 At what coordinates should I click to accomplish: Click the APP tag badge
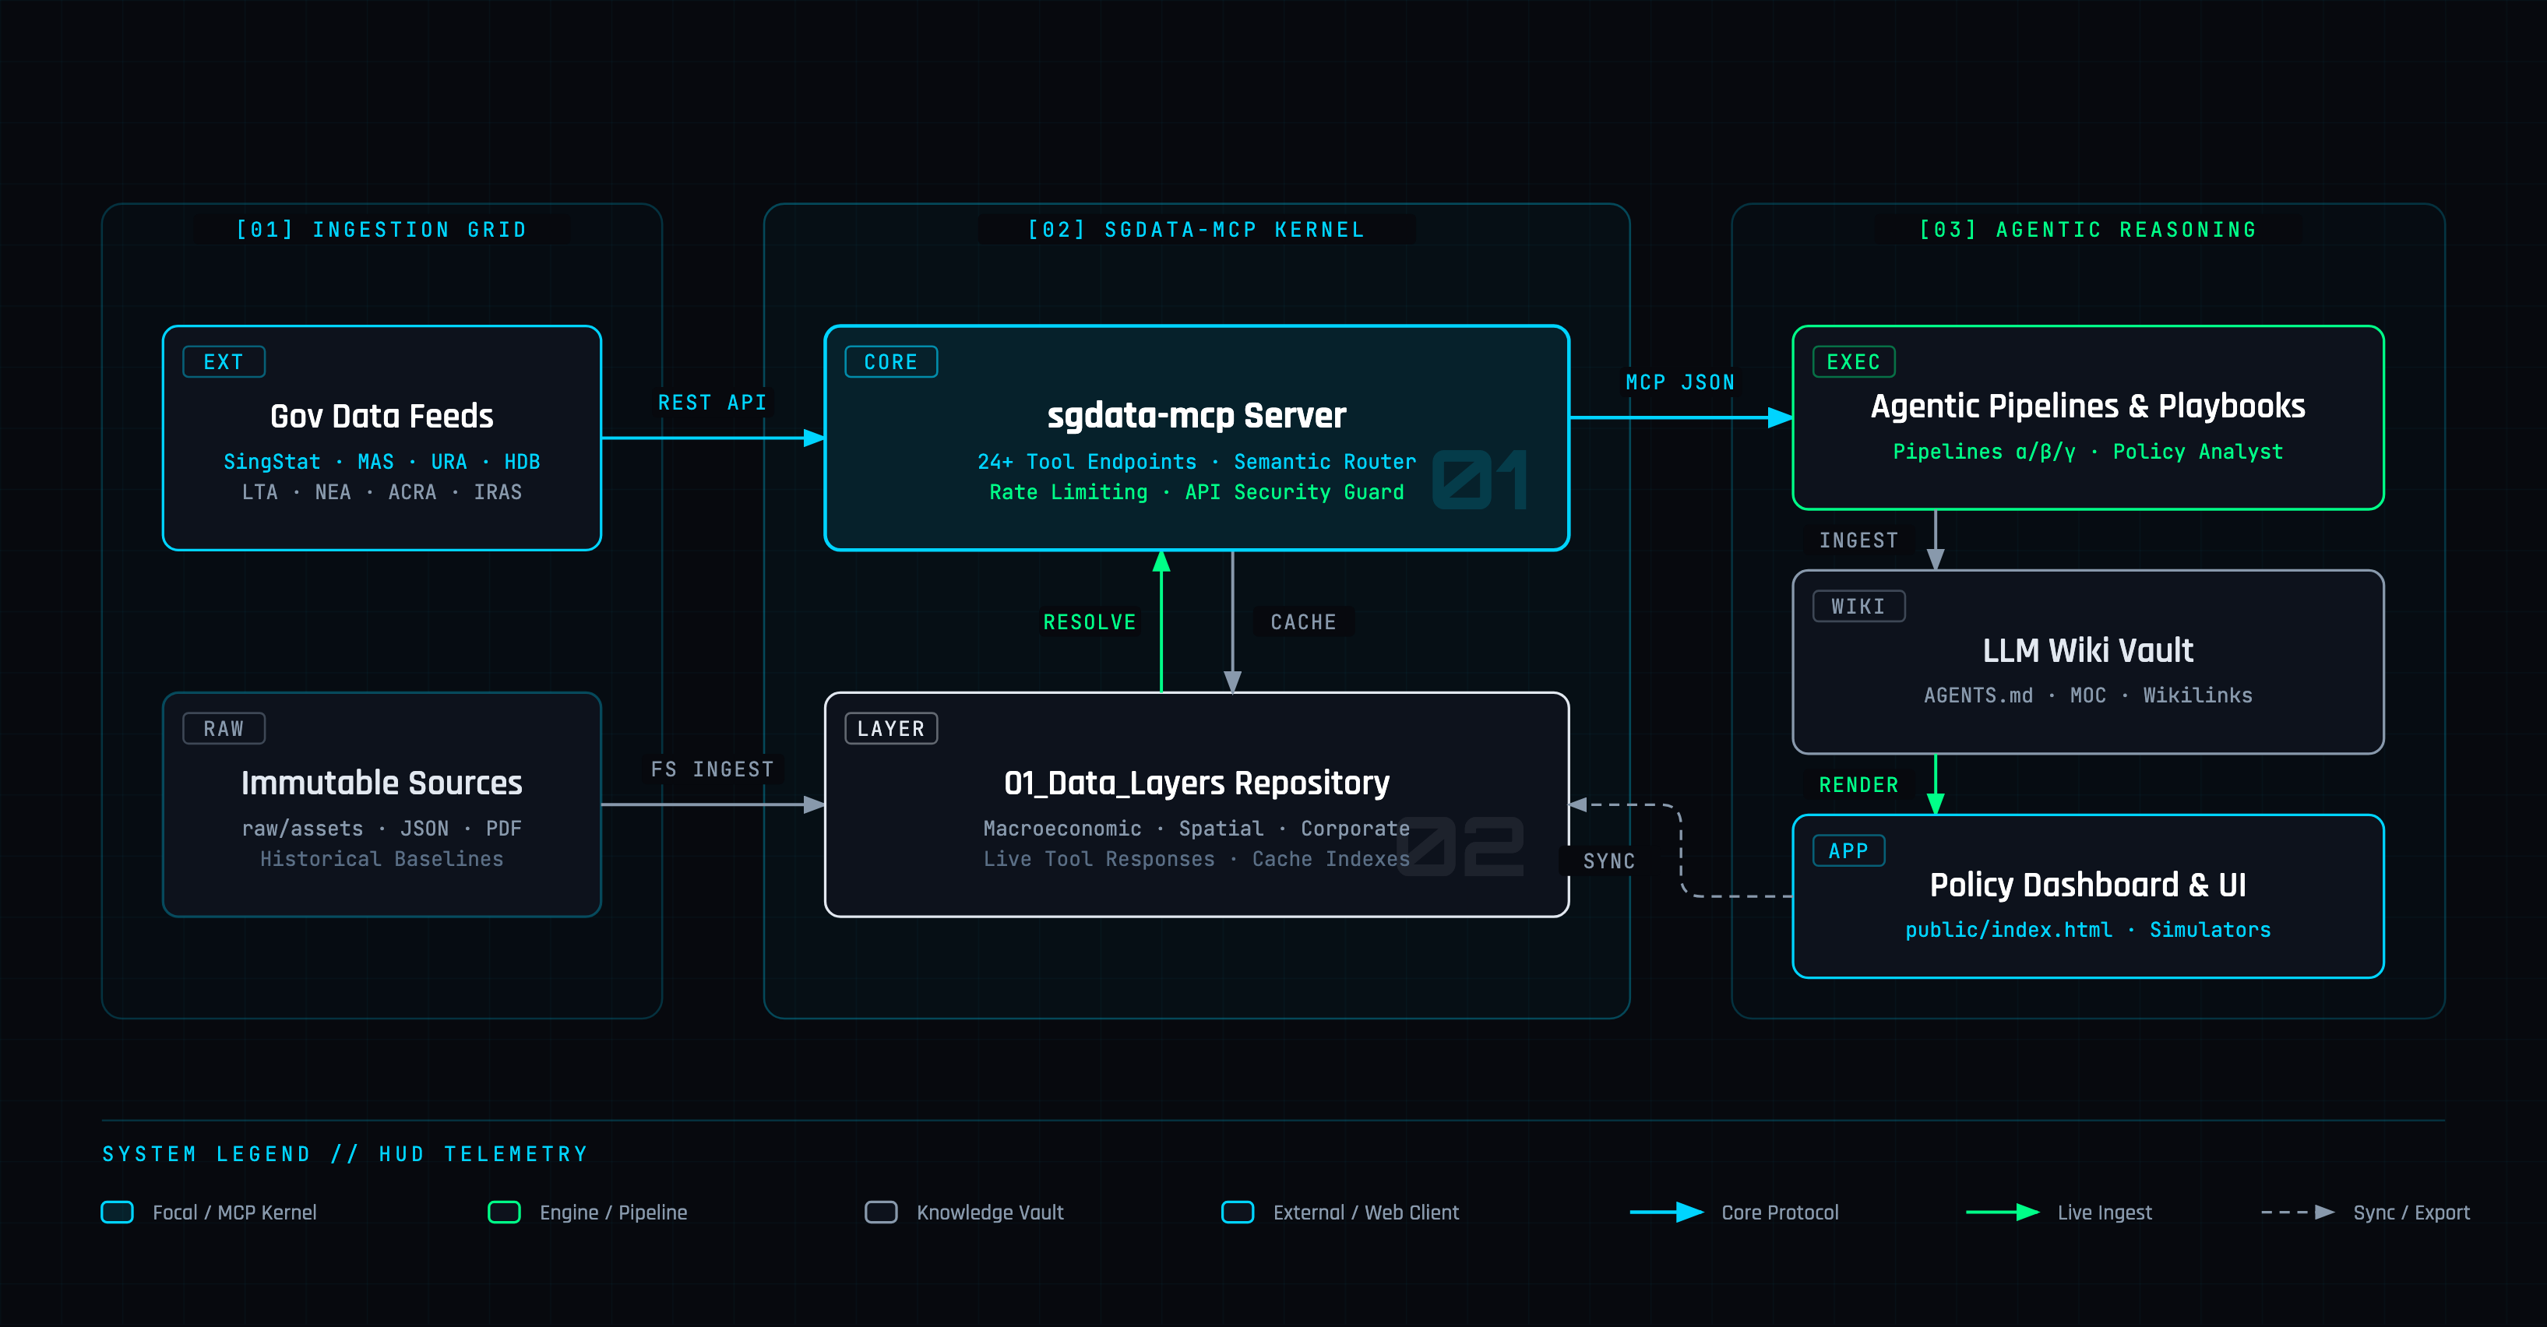[1848, 850]
